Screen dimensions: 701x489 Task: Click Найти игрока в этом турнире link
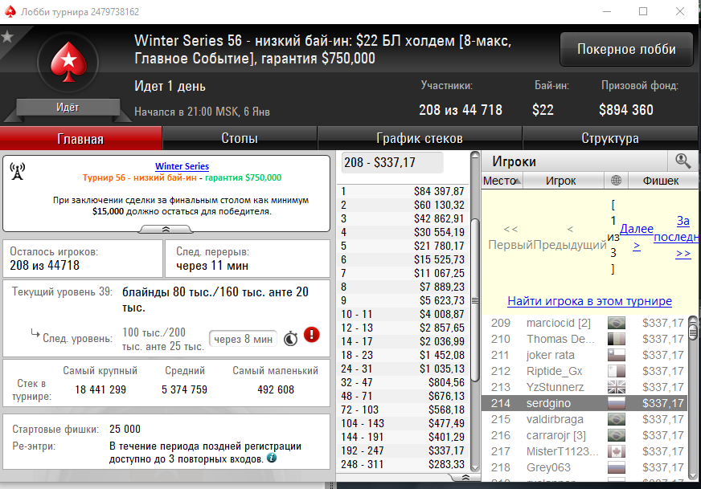590,301
